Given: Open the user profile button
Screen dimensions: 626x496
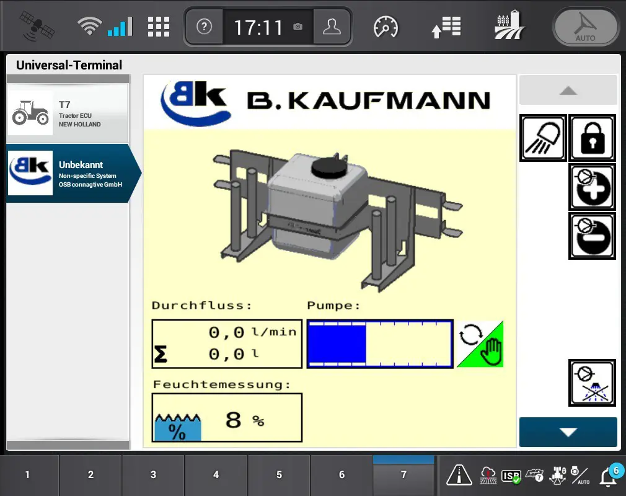Looking at the screenshot, I should coord(332,27).
